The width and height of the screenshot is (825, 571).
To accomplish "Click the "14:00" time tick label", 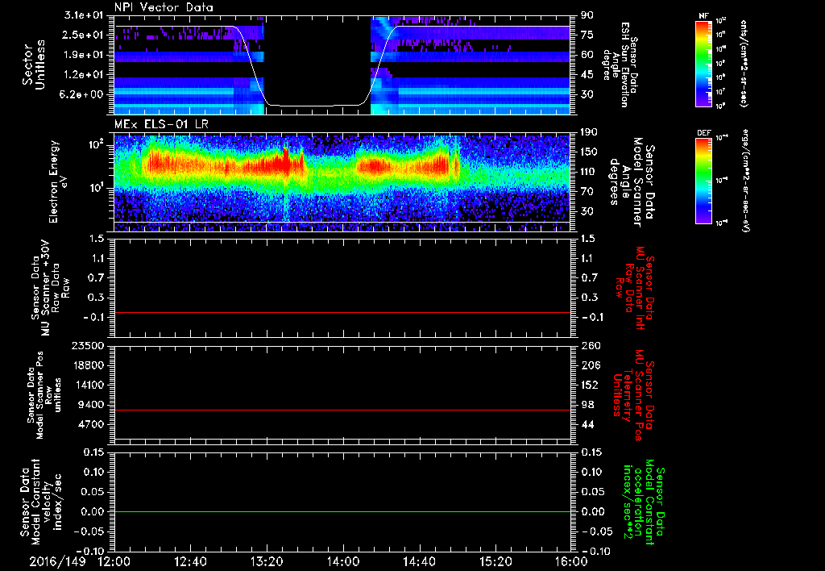I will [x=343, y=561].
